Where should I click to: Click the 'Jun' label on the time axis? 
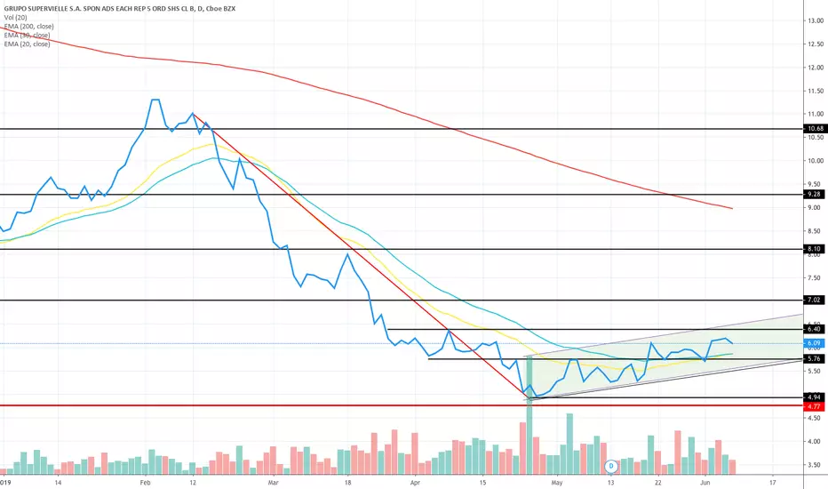point(705,482)
